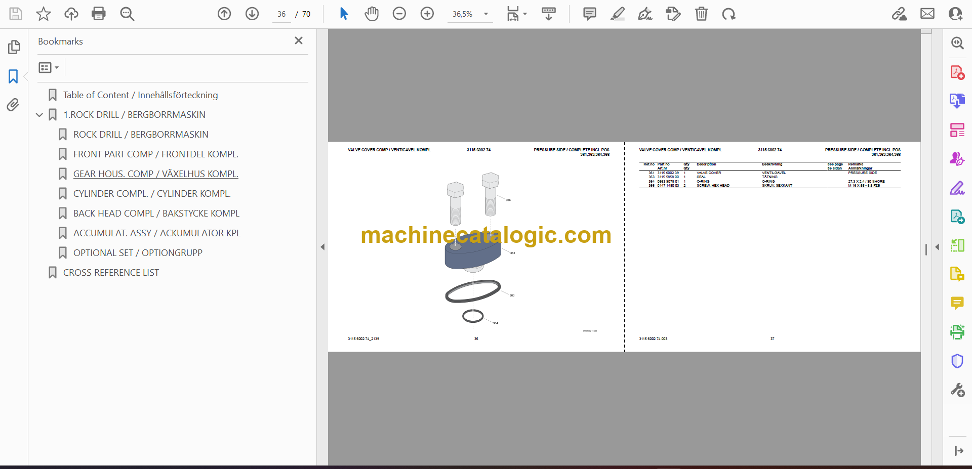The width and height of the screenshot is (972, 469).
Task: Click the Save file icon
Action: [x=16, y=14]
